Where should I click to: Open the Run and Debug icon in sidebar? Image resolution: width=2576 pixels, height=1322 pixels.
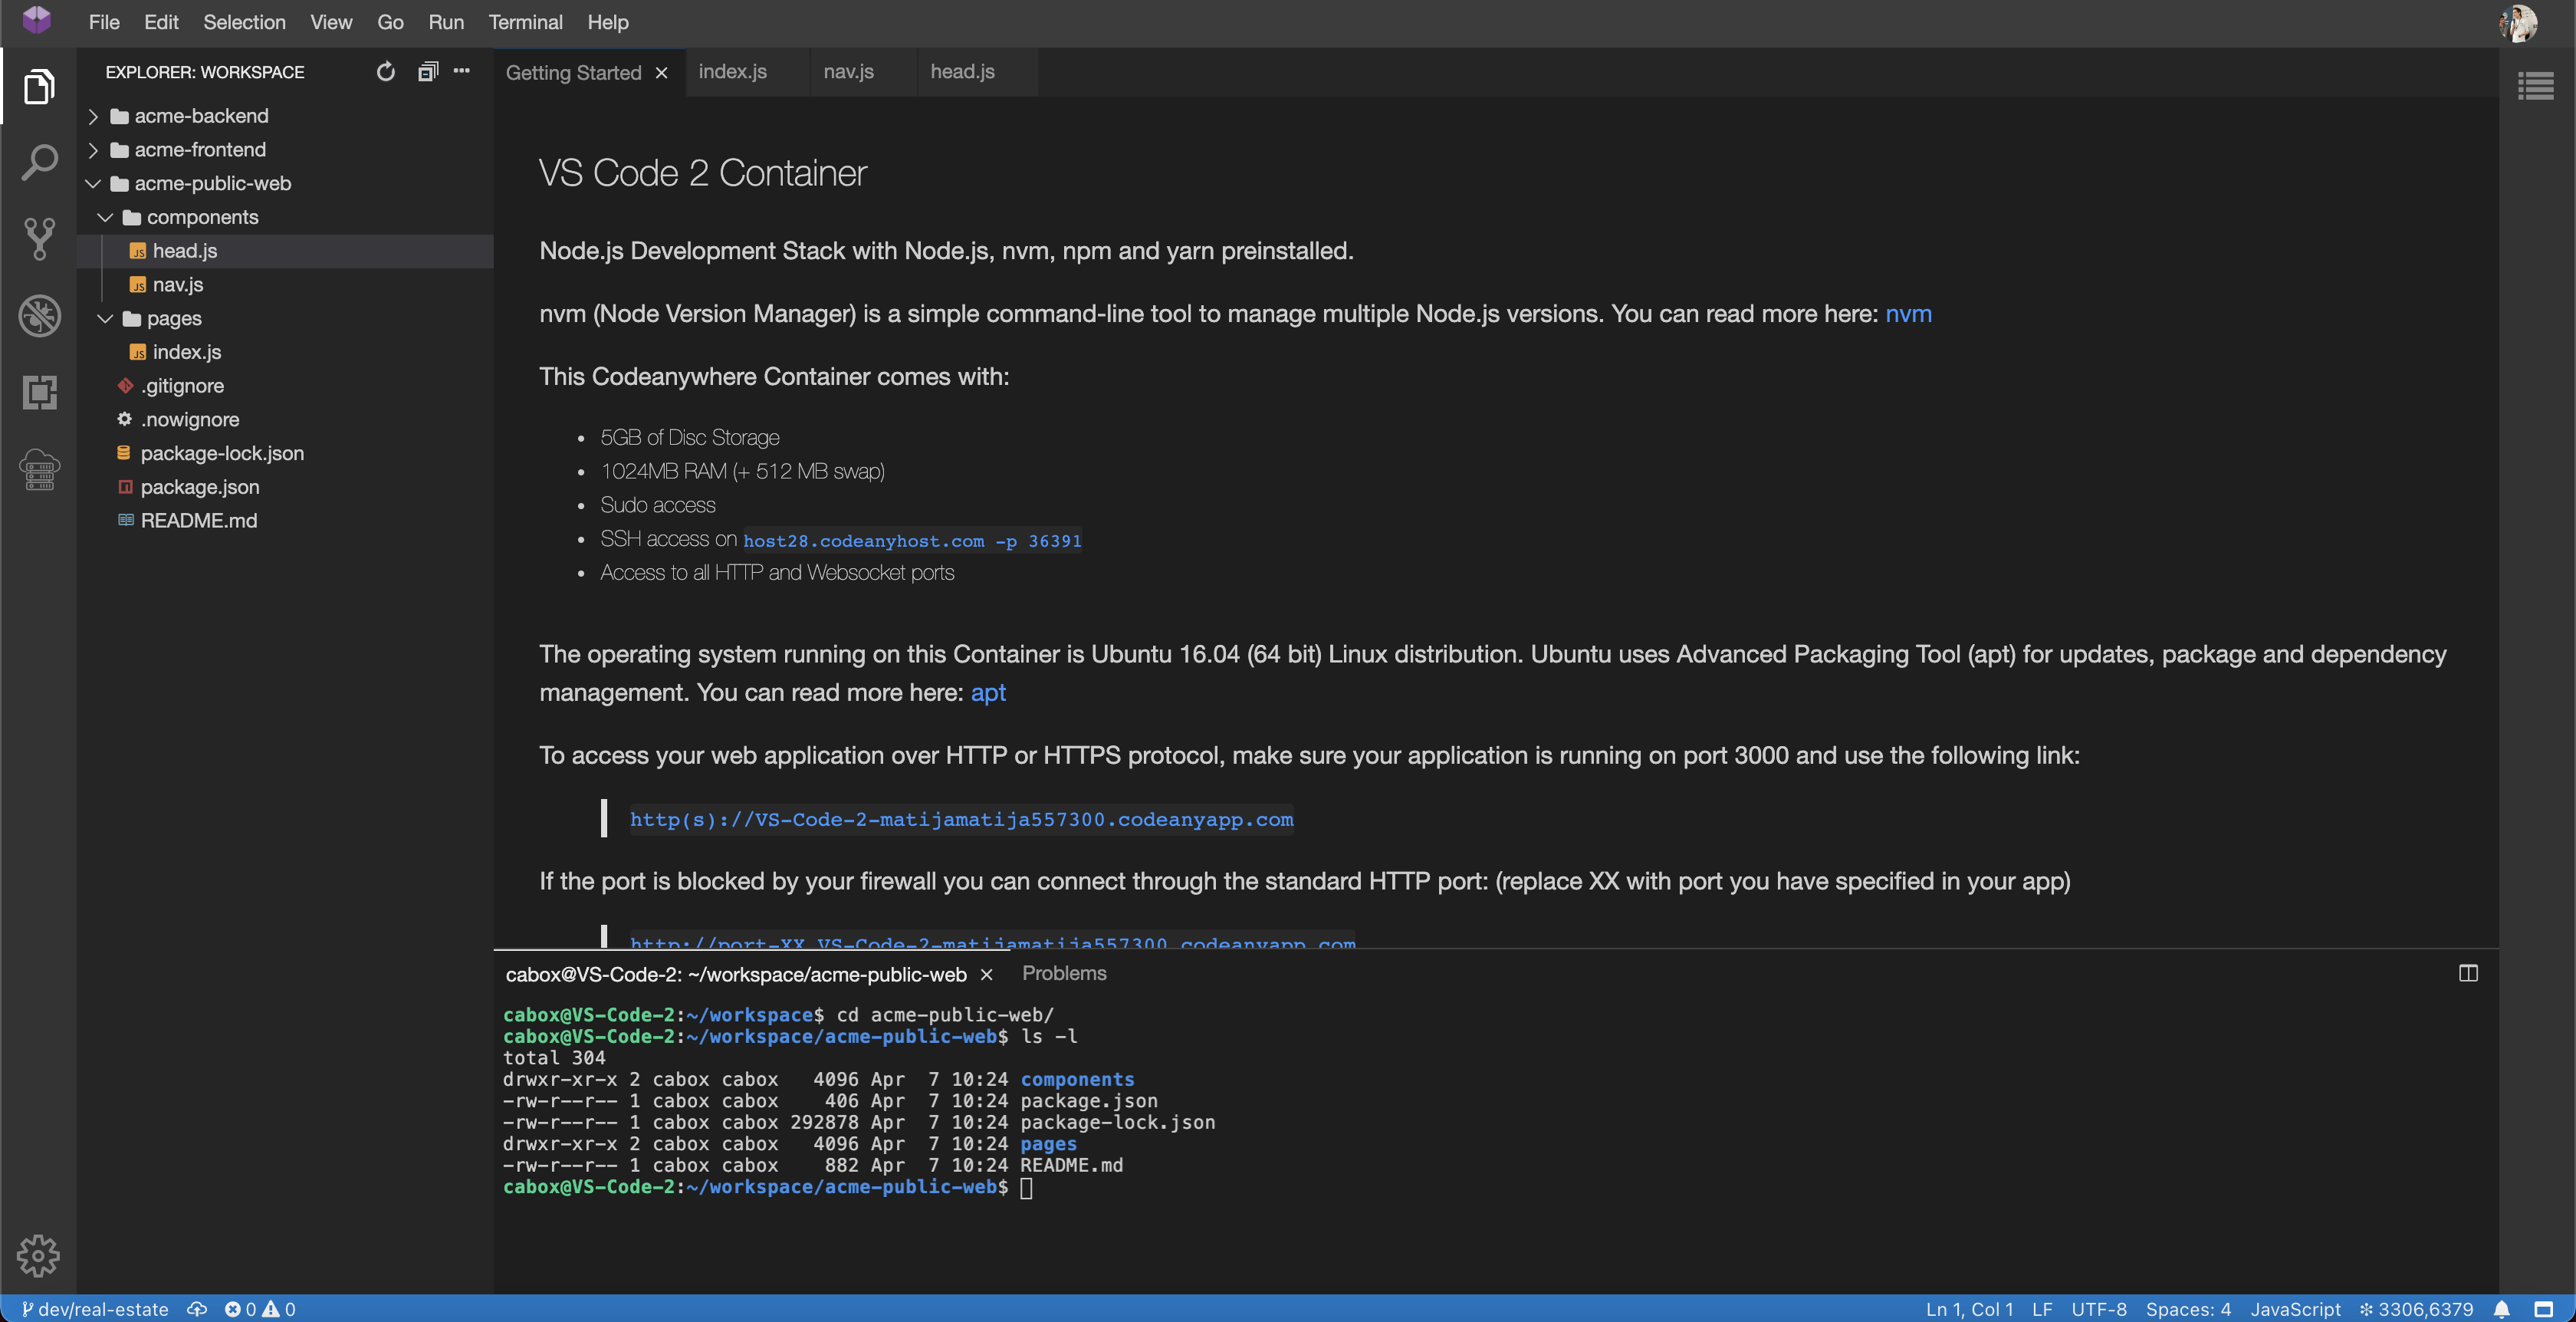pos(38,315)
